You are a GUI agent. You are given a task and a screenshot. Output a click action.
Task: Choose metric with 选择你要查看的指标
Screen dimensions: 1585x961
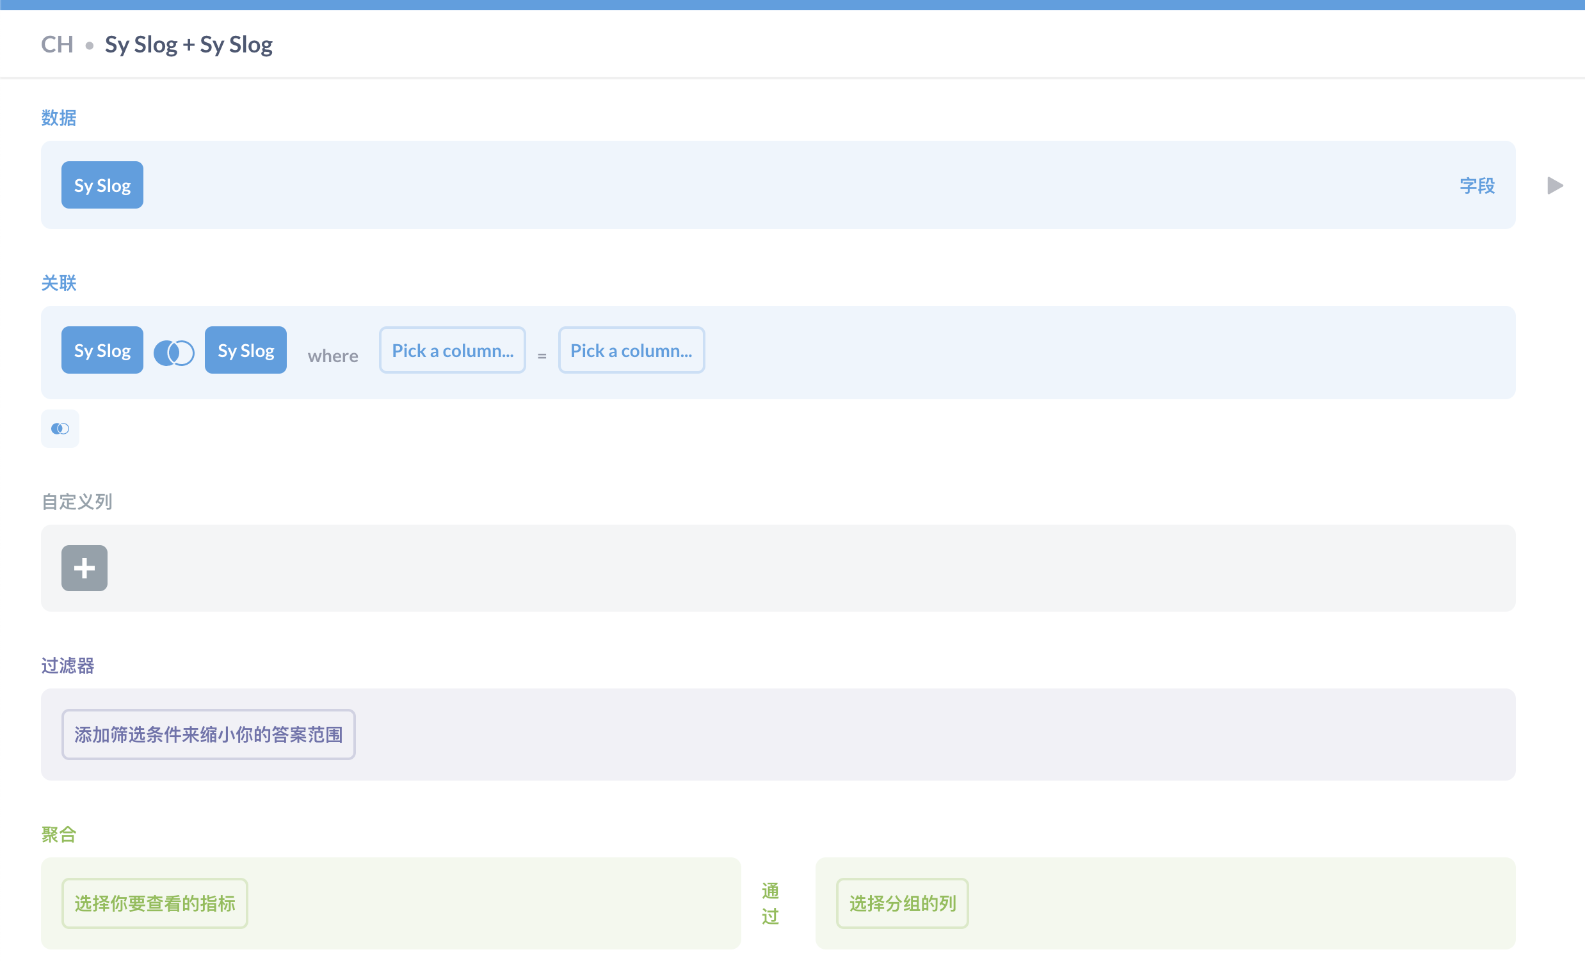(x=154, y=903)
